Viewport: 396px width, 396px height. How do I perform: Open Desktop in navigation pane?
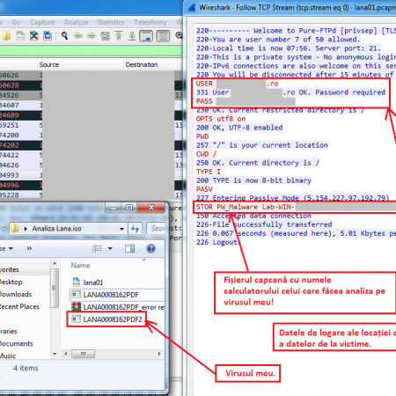coord(11,282)
